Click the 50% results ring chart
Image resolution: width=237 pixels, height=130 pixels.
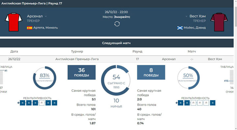[188, 78]
